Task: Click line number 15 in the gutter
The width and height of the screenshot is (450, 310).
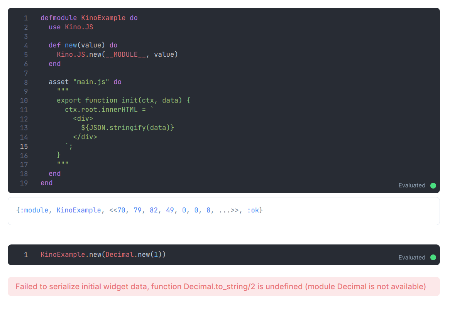Action: 24,147
